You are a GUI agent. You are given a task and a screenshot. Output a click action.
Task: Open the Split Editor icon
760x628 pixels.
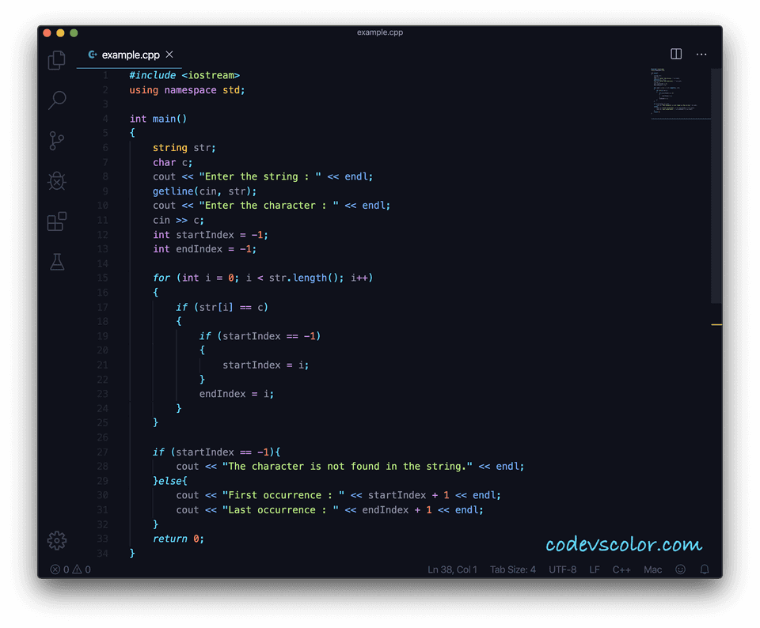point(675,54)
